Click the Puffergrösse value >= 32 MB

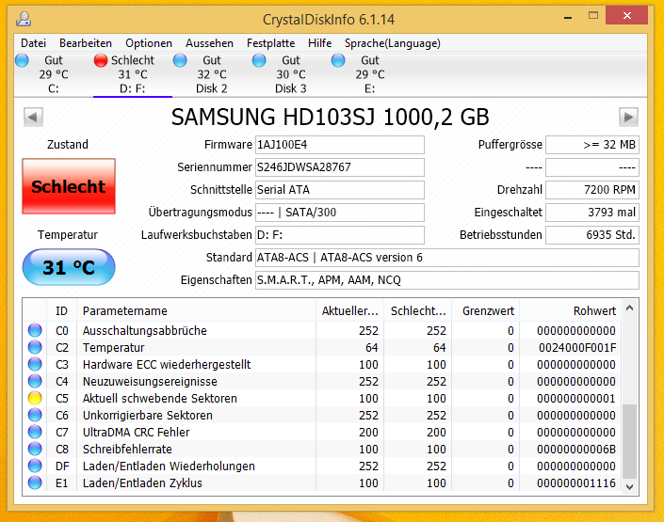tap(592, 145)
